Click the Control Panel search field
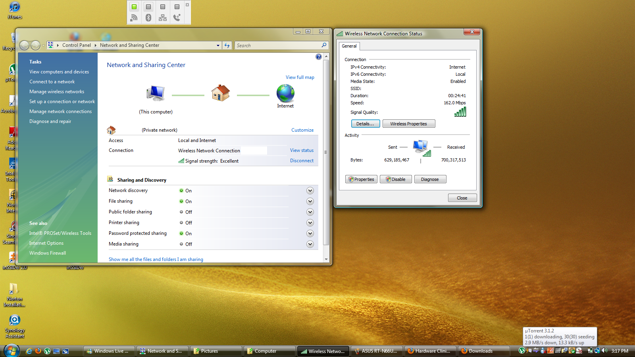This screenshot has width=635, height=357. coord(278,46)
